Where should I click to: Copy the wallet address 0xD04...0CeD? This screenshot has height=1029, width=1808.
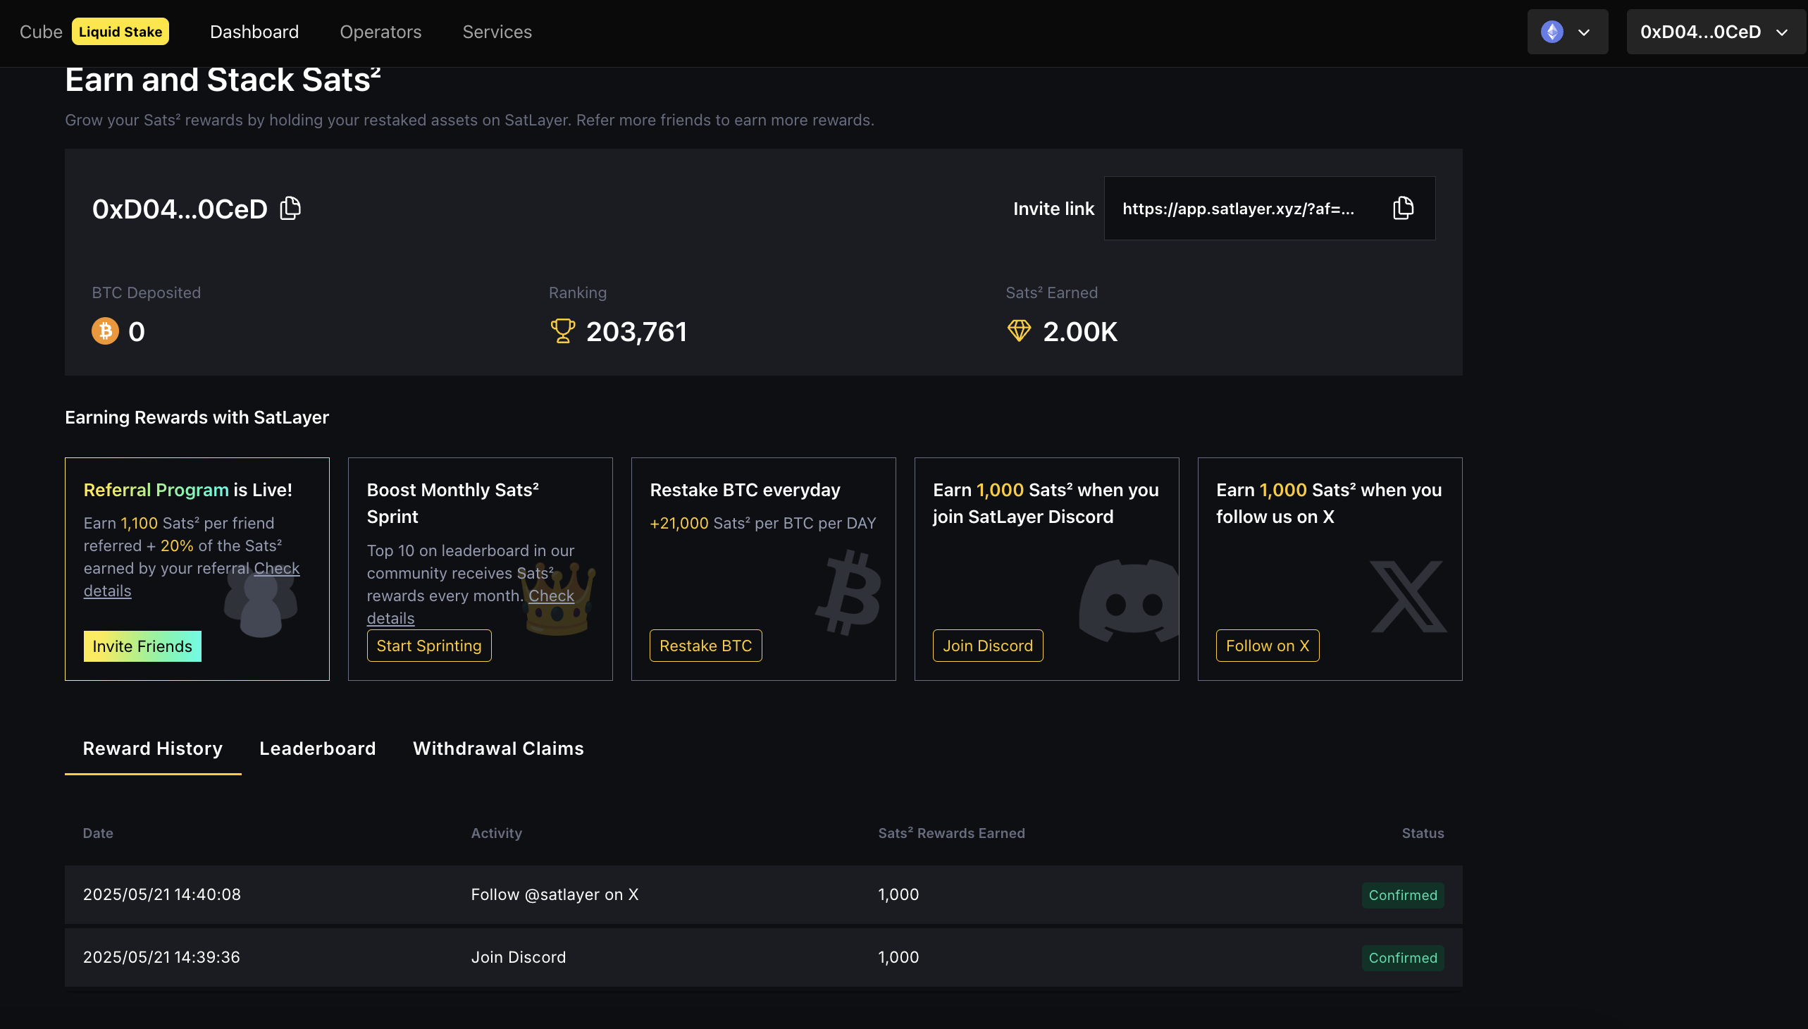[290, 209]
